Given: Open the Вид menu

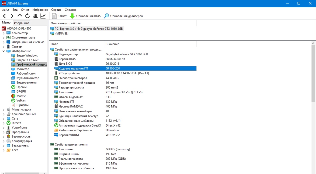Looking at the screenshot, I should 15,10.
